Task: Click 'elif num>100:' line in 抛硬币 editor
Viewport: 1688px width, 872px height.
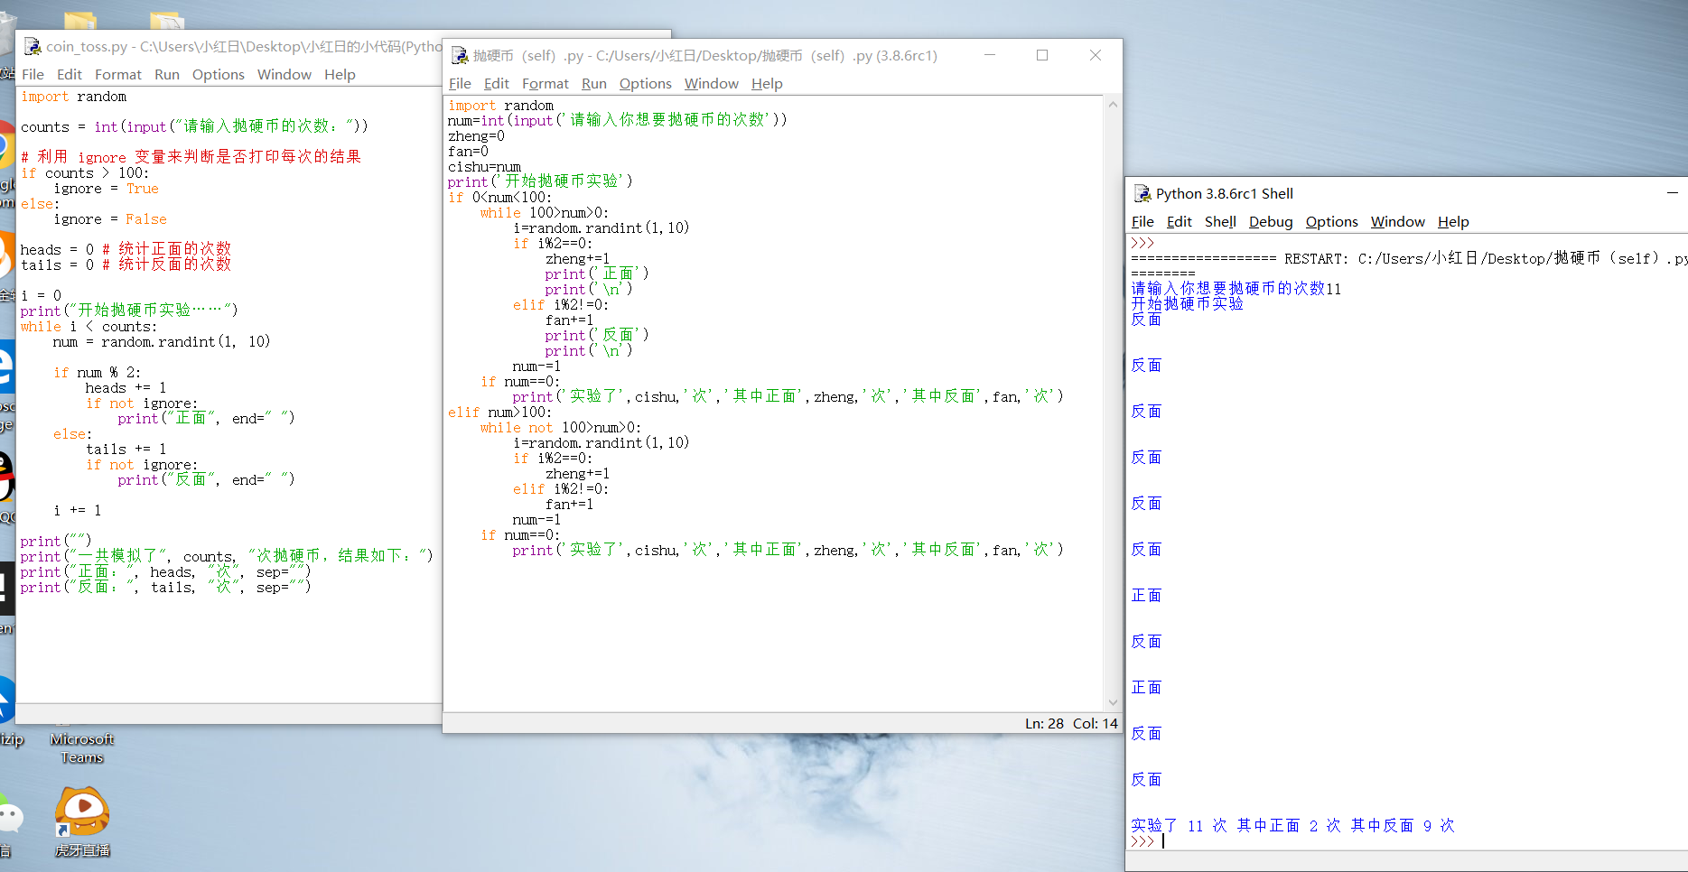Action: (499, 413)
